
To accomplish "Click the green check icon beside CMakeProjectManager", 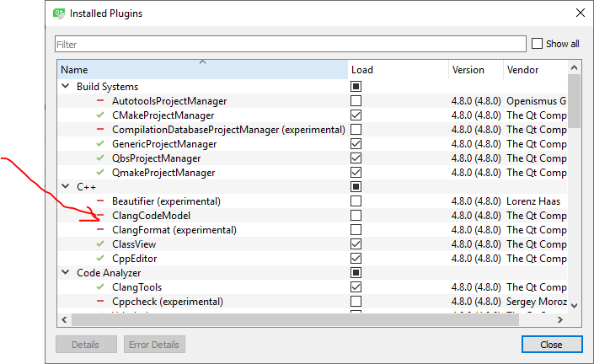I will click(x=100, y=115).
